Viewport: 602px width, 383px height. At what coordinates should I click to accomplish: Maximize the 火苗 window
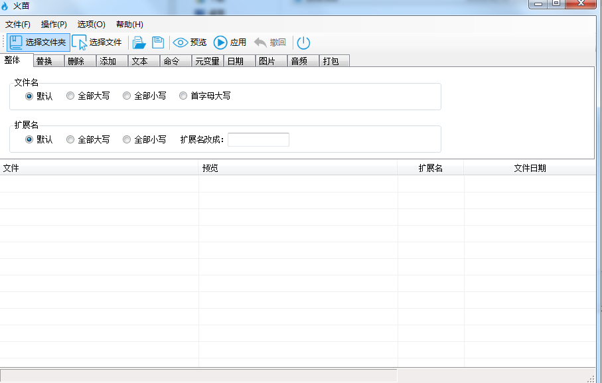click(x=556, y=4)
